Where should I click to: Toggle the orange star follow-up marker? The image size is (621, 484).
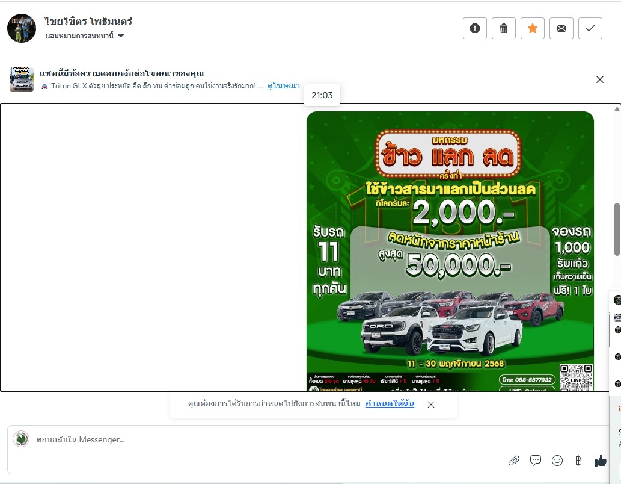(x=532, y=28)
